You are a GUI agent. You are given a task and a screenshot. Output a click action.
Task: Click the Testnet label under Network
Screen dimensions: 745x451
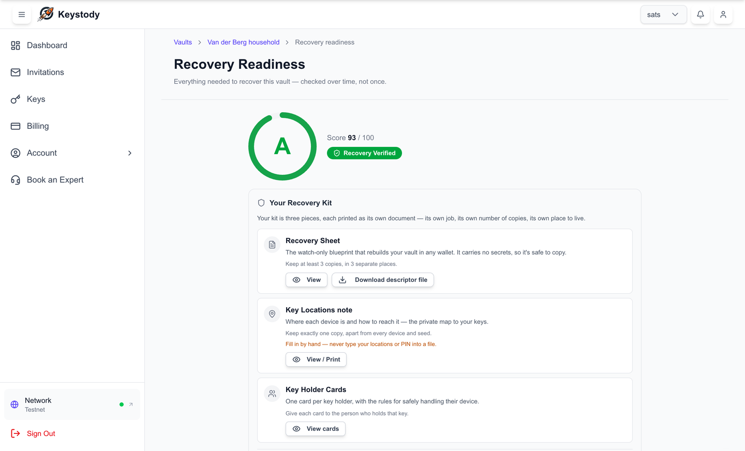point(35,410)
